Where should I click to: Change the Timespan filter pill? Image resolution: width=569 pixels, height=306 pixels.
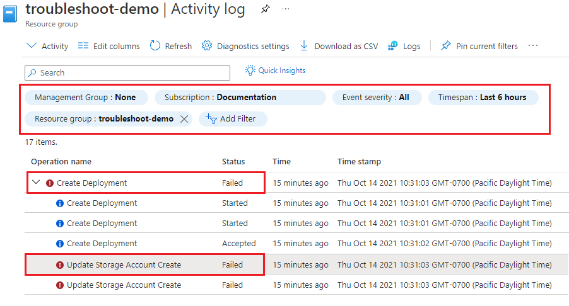[x=483, y=98]
